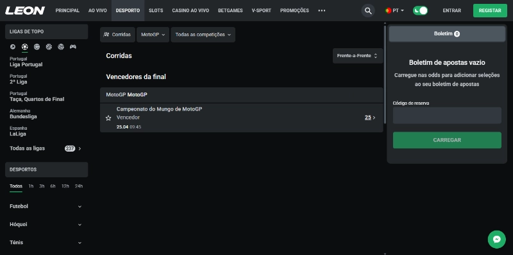Select the 3h time filter
513x255 pixels.
(x=42, y=186)
